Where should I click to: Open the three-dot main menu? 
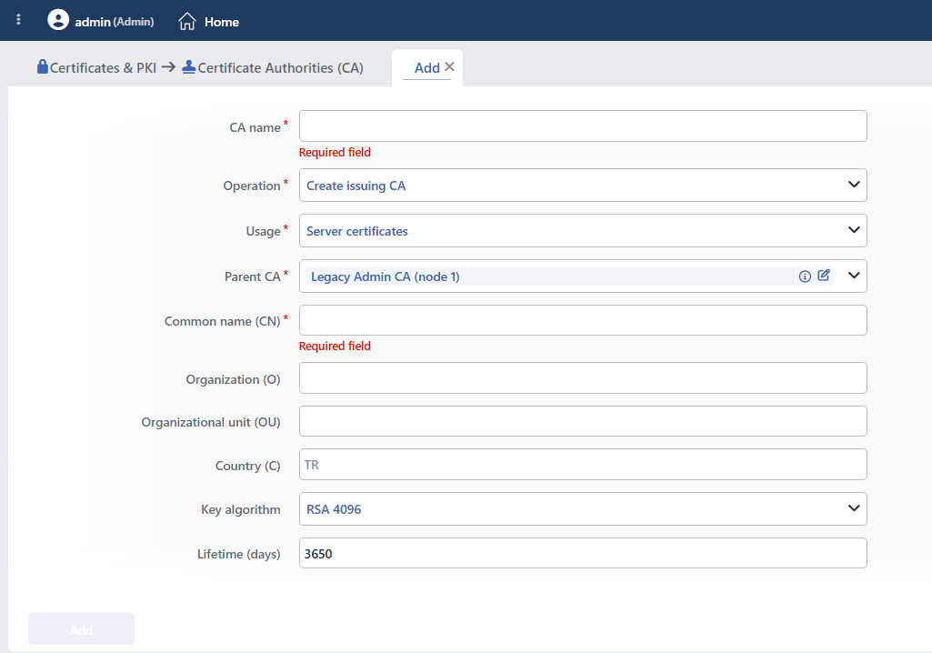pos(18,20)
